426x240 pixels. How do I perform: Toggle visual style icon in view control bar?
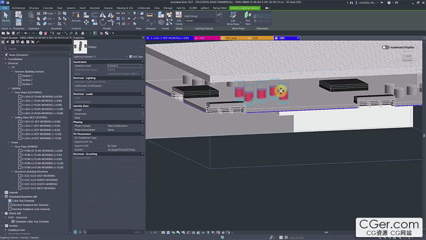[168, 232]
